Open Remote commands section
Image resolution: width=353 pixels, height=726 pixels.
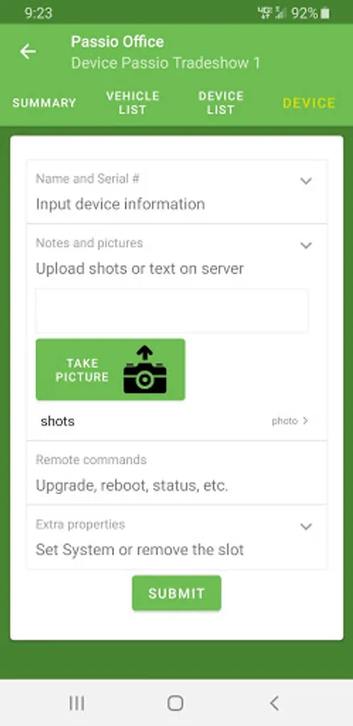pos(176,473)
